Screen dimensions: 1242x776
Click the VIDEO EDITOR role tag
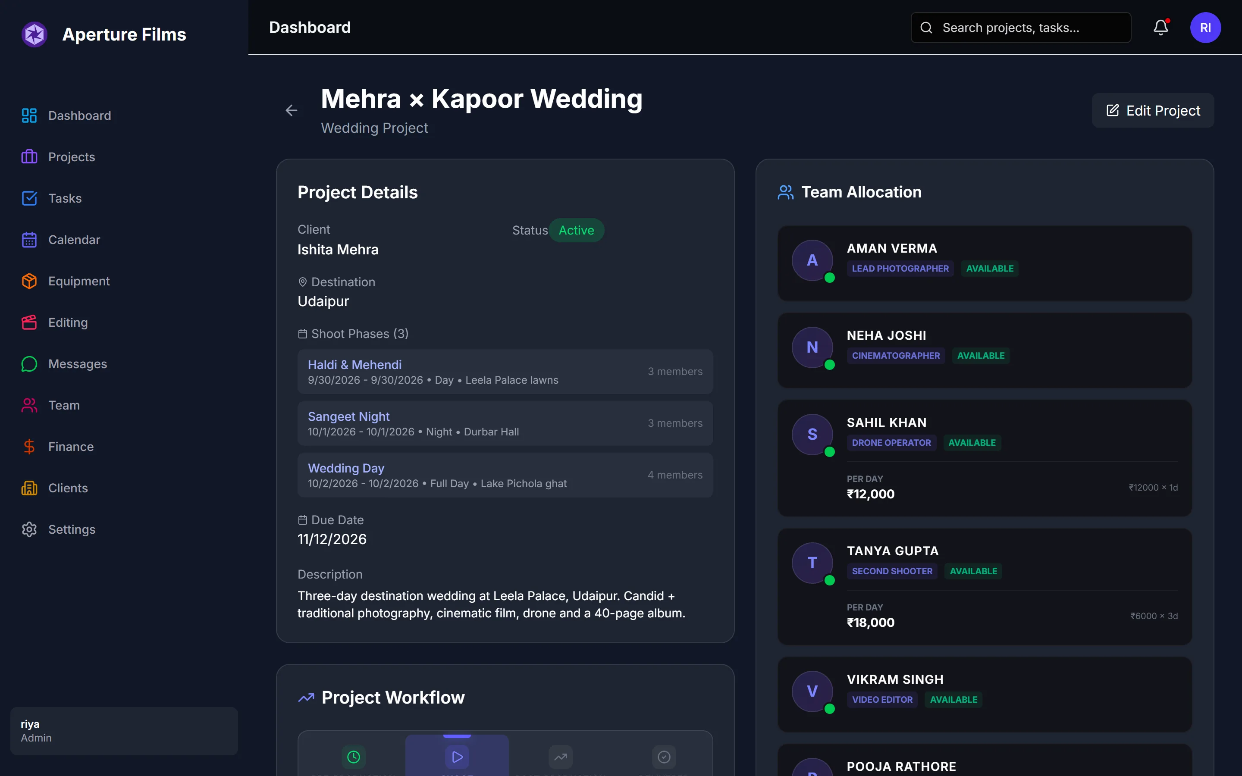click(x=882, y=700)
